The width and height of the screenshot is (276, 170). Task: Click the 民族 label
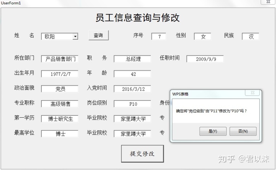pyautogui.click(x=229, y=36)
